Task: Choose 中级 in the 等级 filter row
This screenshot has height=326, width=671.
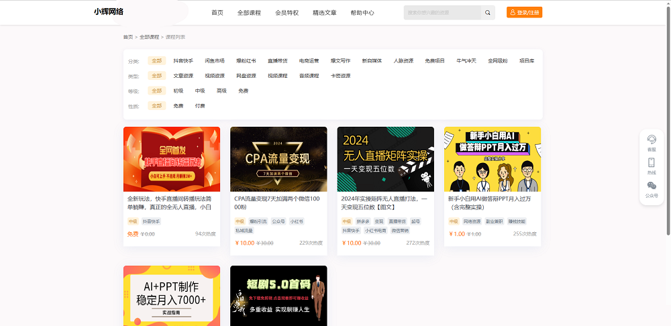Action: 200,91
